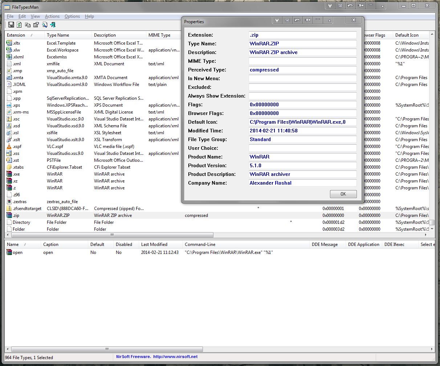
Task: Click the Excel icon of the .xltx row
Action: coord(9,43)
